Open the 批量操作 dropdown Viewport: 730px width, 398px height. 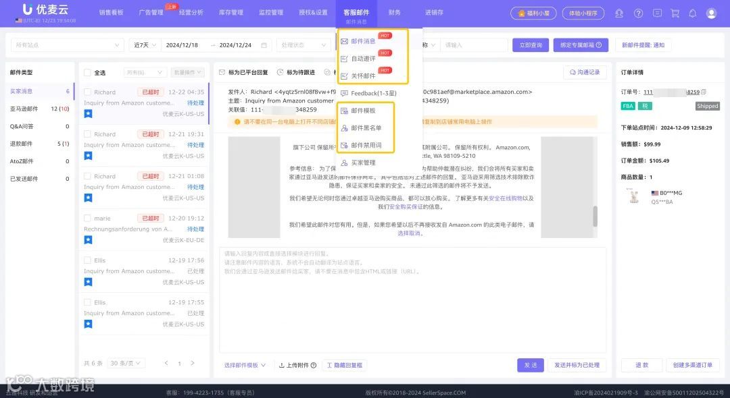click(188, 72)
